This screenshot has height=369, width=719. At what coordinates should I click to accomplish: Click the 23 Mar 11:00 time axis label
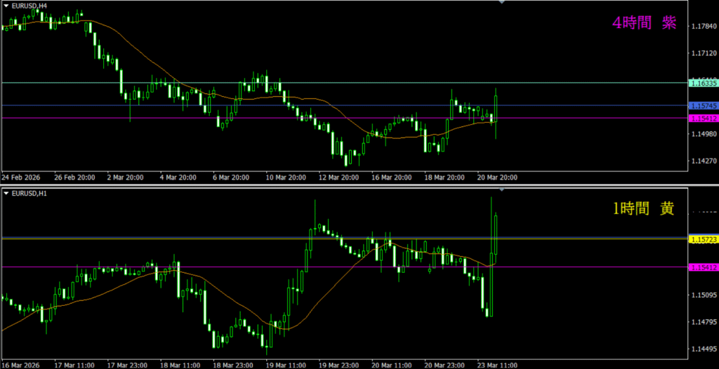(x=498, y=365)
